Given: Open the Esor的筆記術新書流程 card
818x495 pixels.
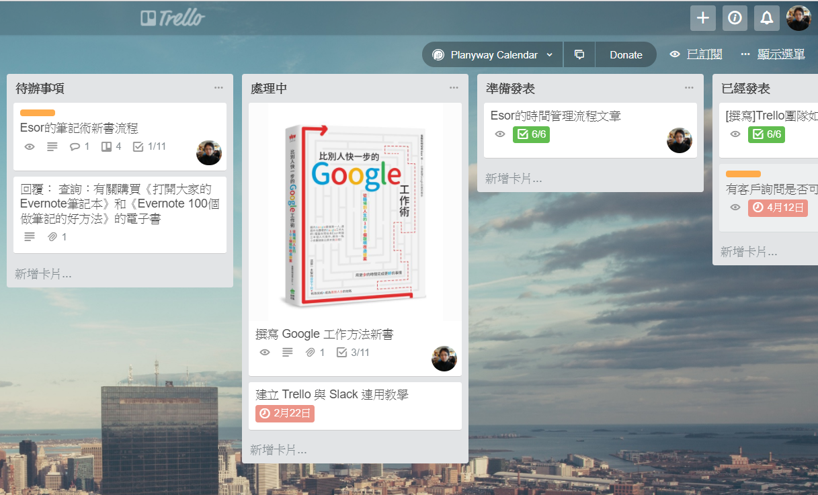Looking at the screenshot, I should 120,136.
